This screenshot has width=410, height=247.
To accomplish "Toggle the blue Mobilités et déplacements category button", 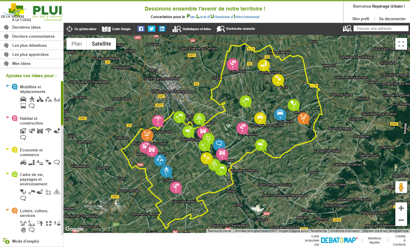I will click(15, 87).
